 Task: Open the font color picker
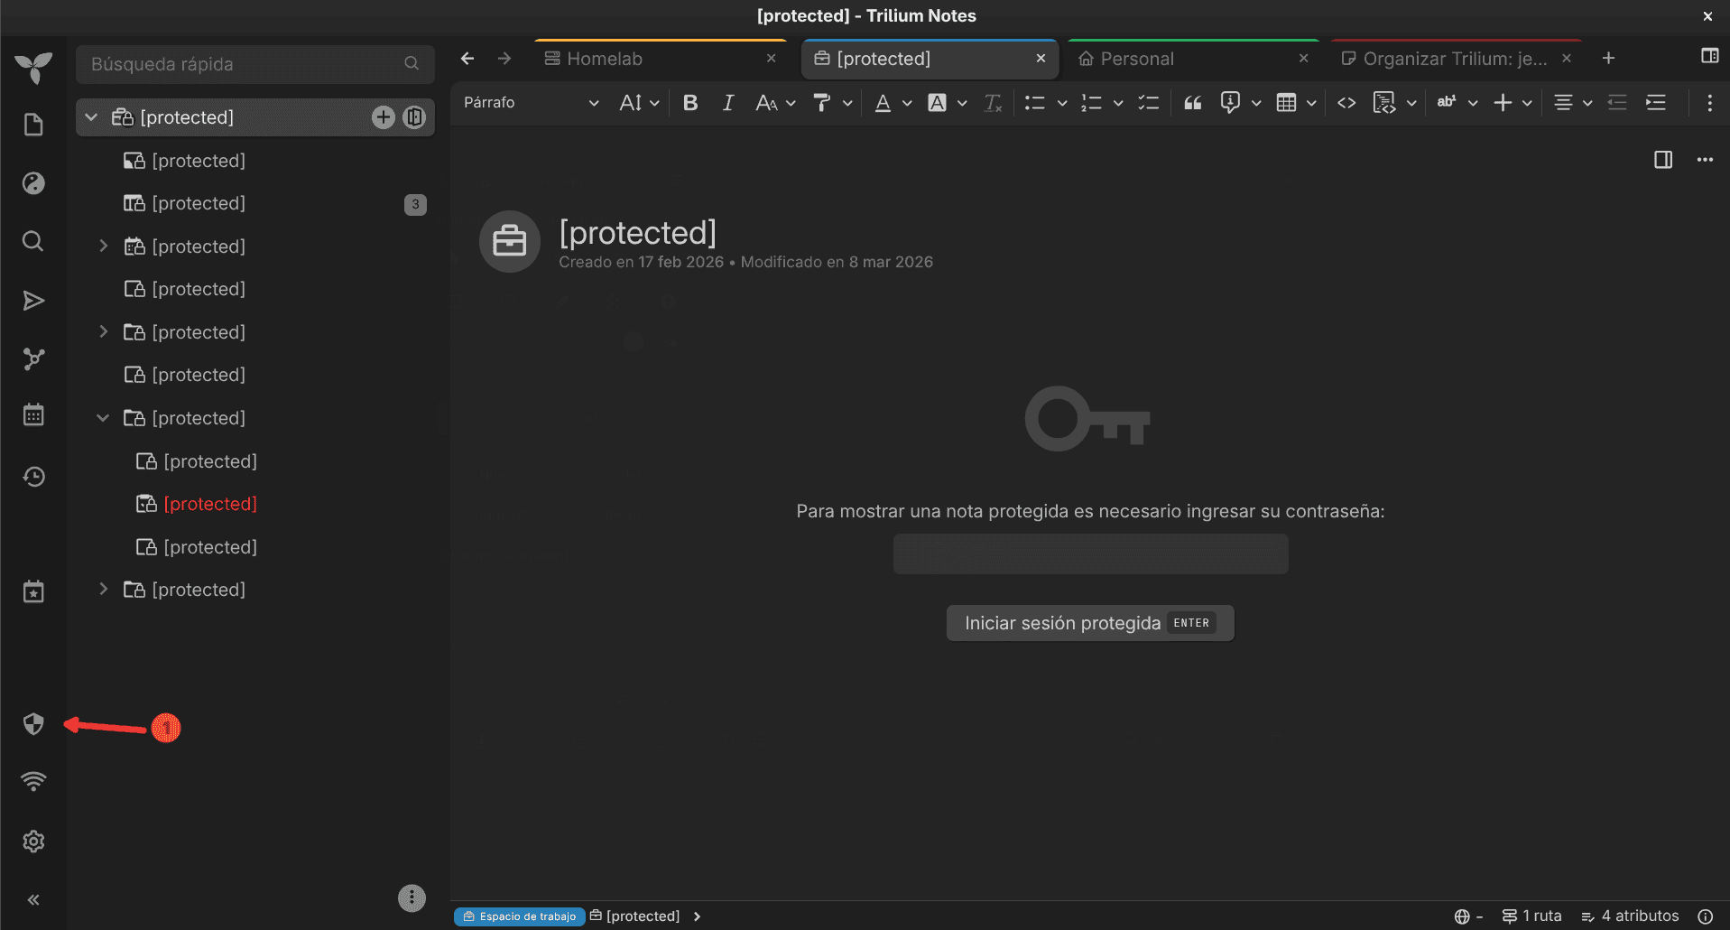tap(883, 103)
